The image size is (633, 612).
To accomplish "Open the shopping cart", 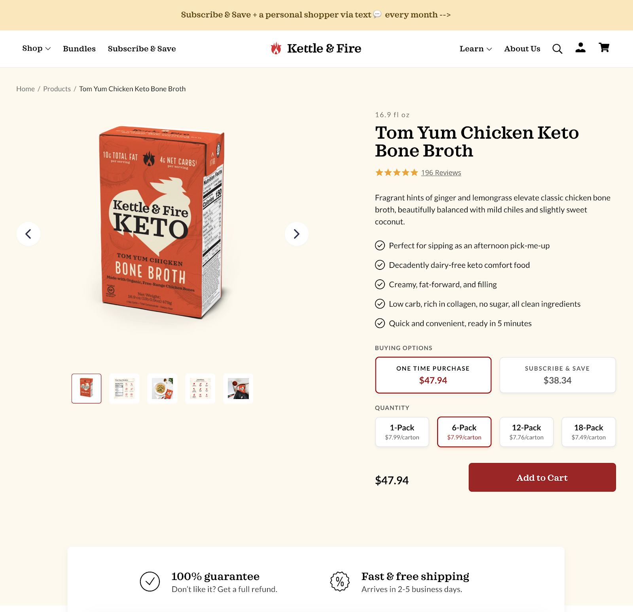I will coord(604,48).
